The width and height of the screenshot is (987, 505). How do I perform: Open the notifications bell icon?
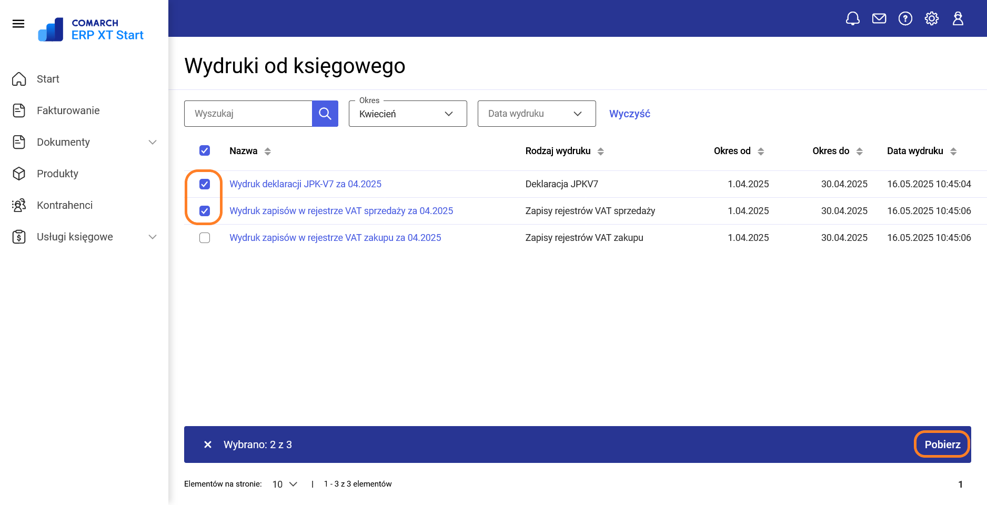pyautogui.click(x=852, y=19)
